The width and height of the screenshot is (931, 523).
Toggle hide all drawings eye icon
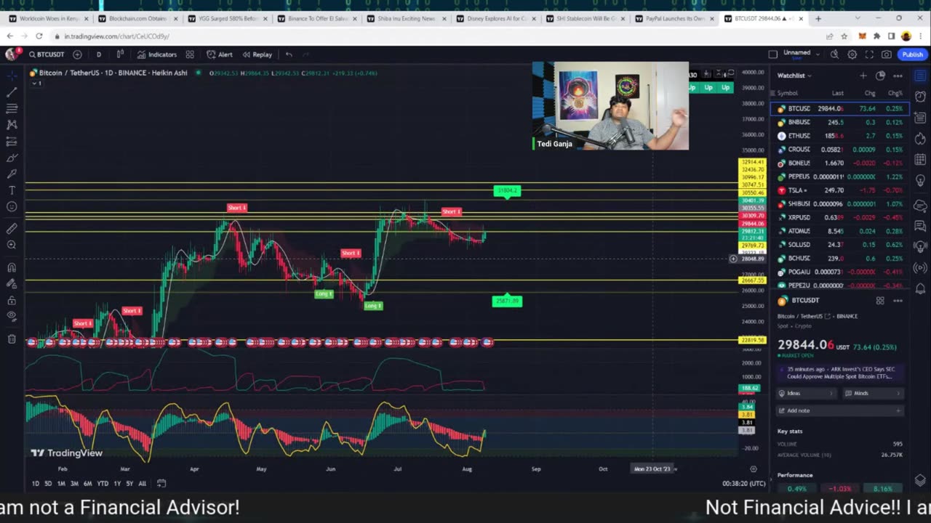point(12,316)
